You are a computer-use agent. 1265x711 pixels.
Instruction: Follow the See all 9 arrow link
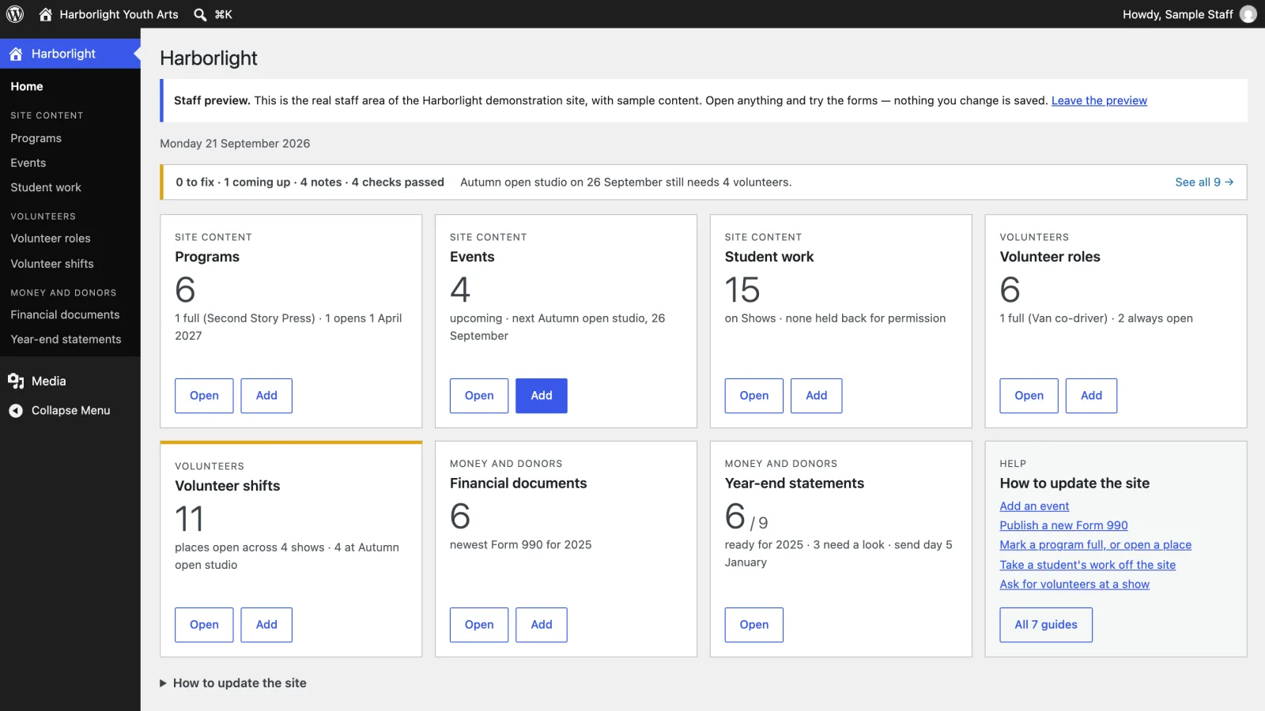[x=1204, y=182]
